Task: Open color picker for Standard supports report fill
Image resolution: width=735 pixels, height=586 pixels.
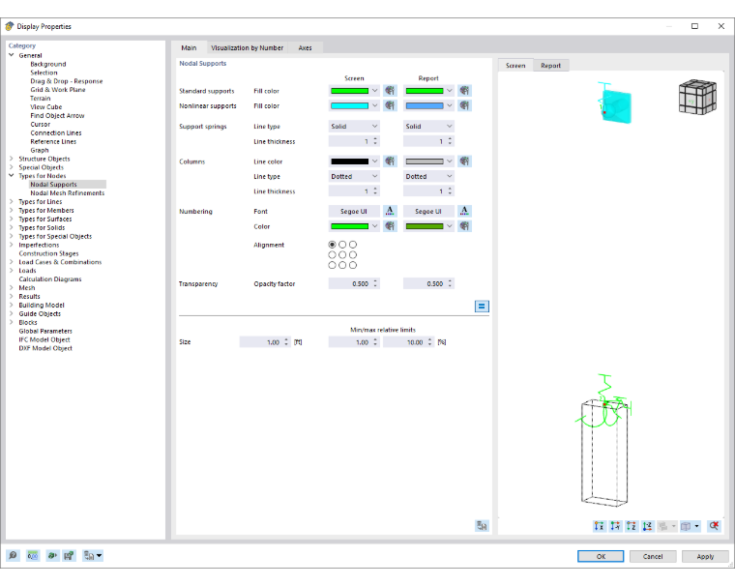Action: pos(464,91)
